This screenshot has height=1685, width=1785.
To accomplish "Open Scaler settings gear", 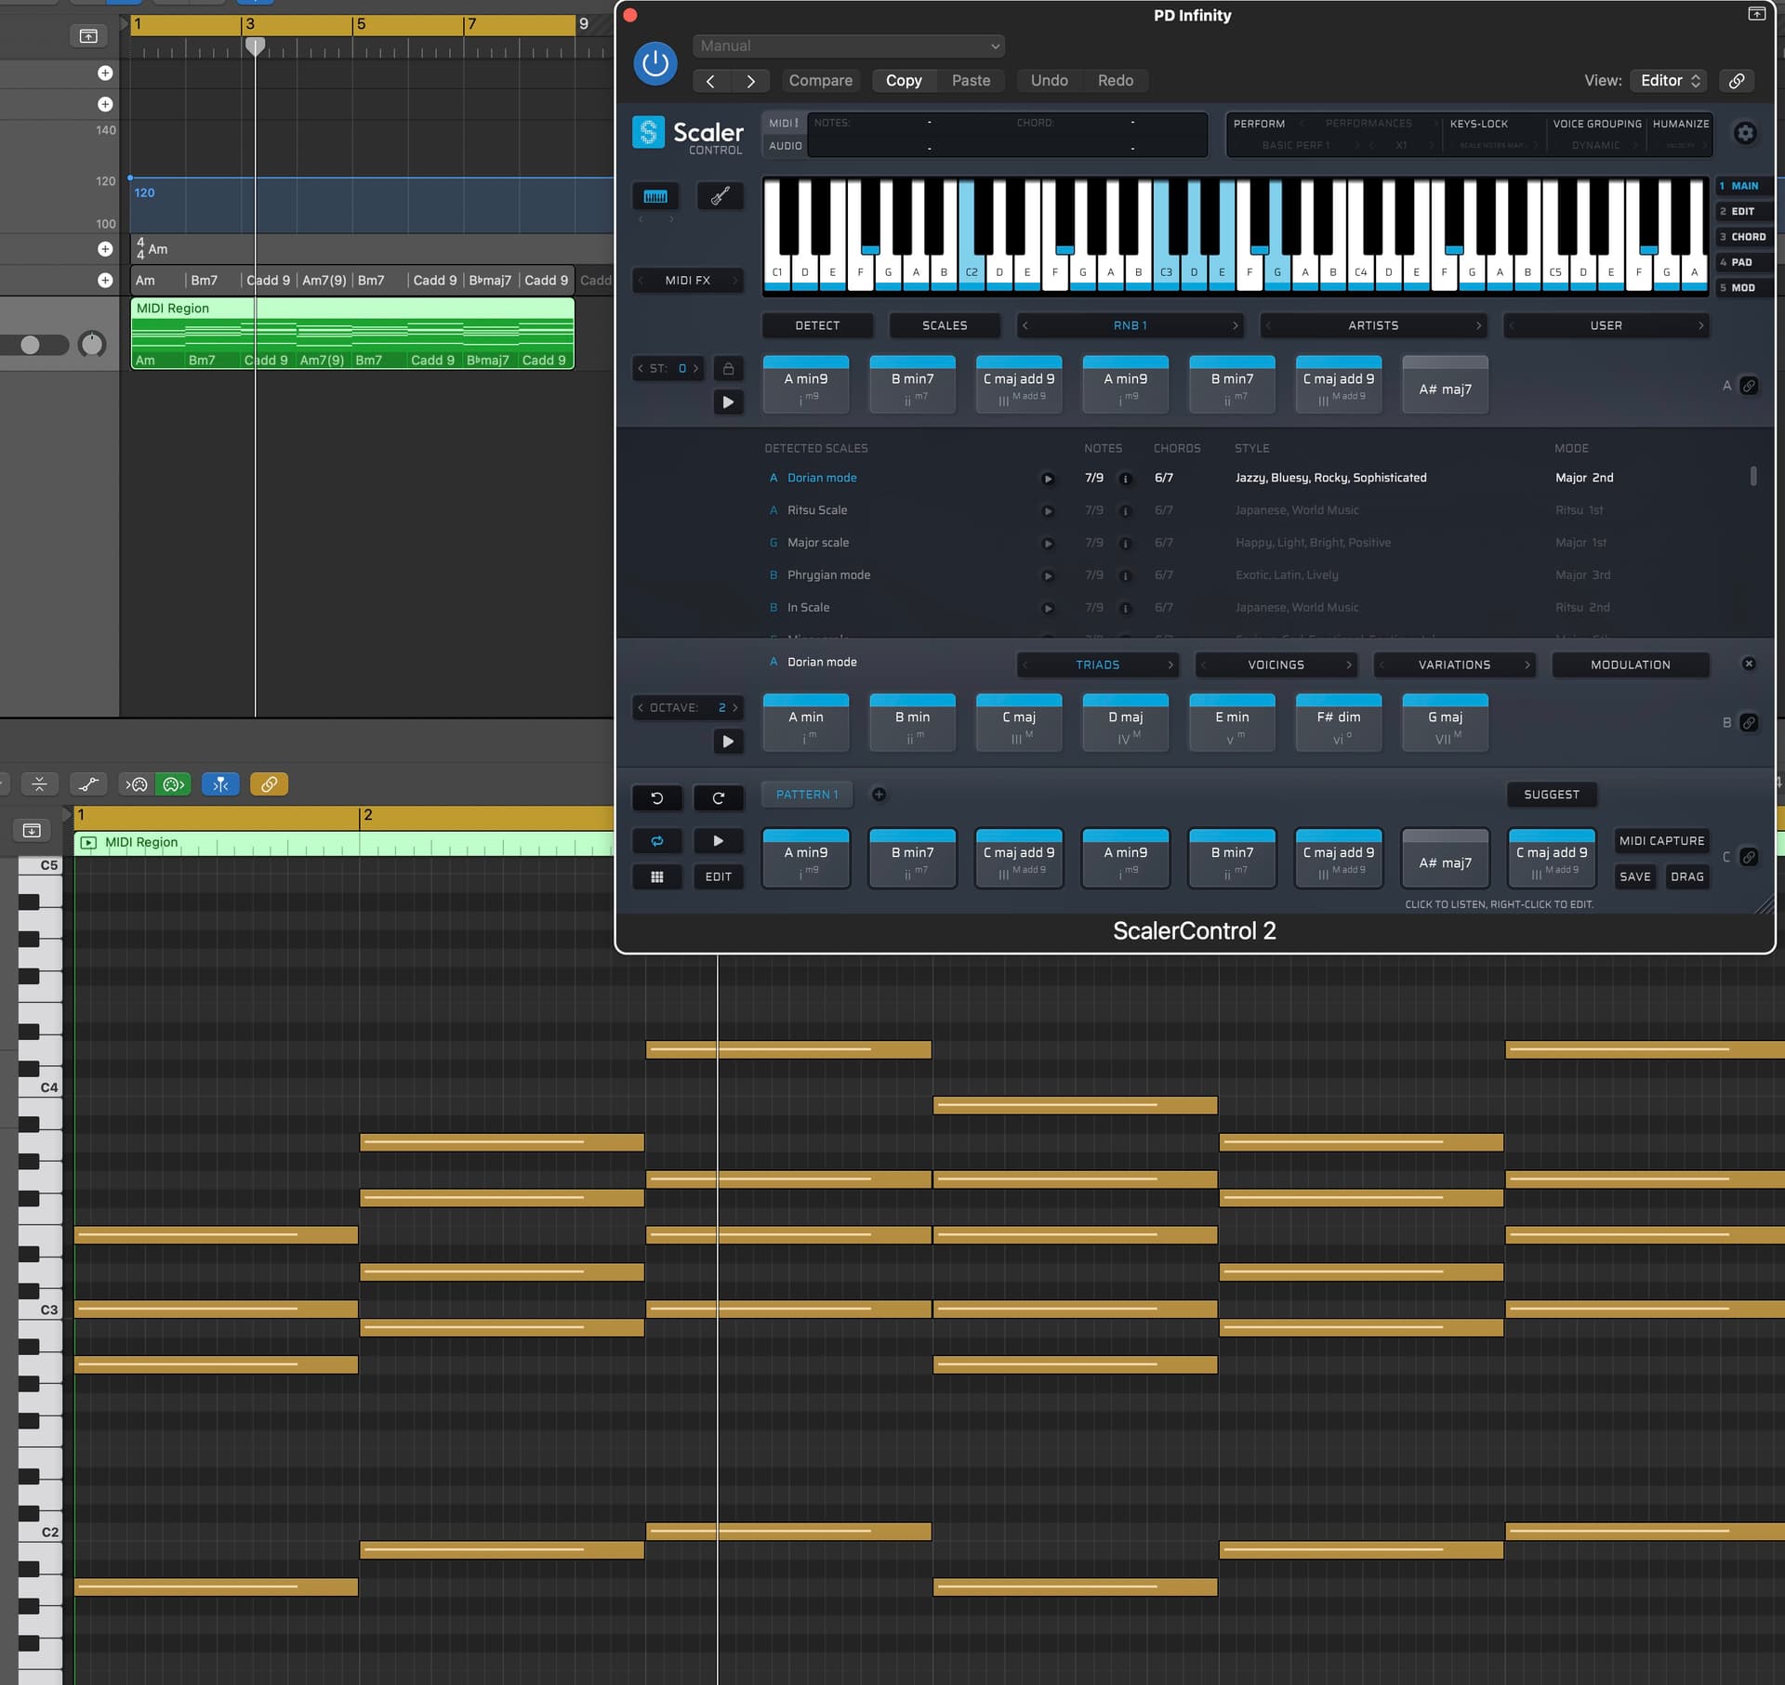I will click(x=1745, y=133).
